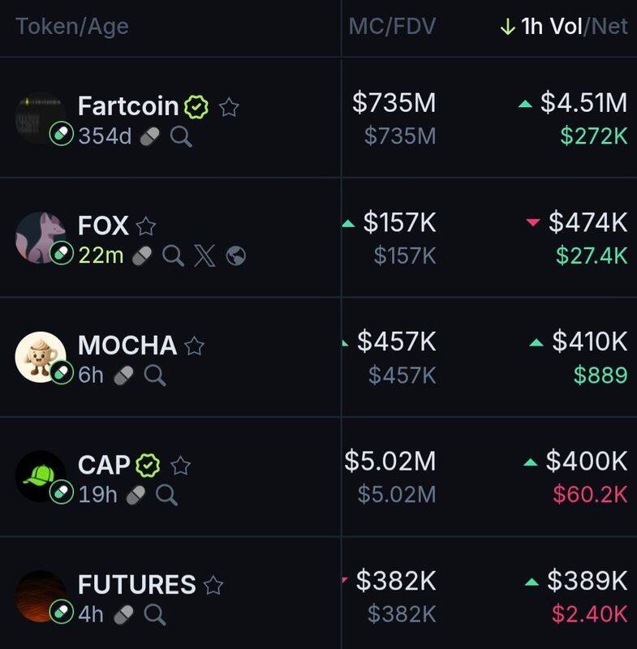This screenshot has width=637, height=649.
Task: Star the MOCHA token
Action: [x=194, y=346]
